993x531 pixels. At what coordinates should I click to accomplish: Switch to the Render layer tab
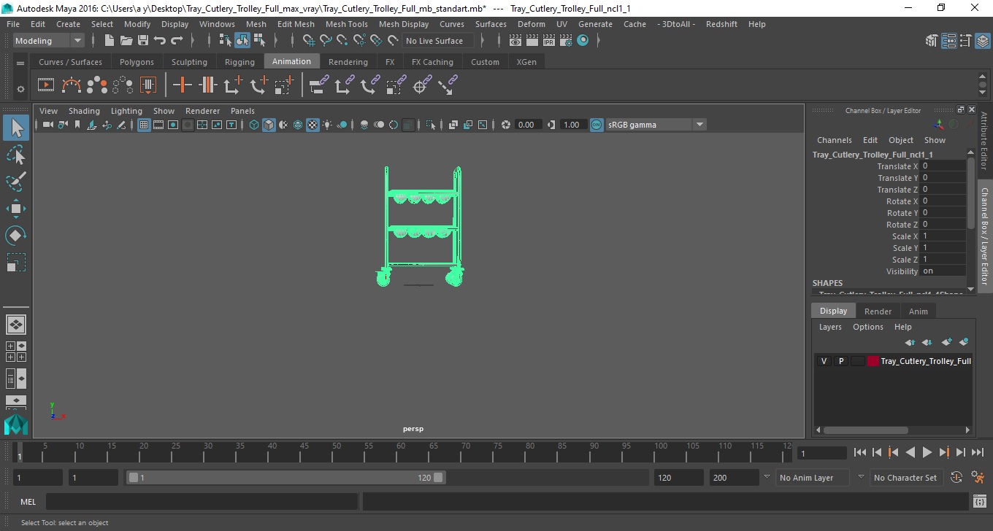[878, 311]
